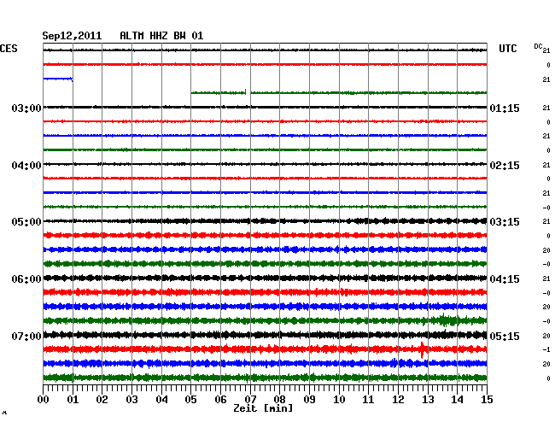Click the x-axis minute label '04'
The image size is (555, 422).
click(x=161, y=399)
